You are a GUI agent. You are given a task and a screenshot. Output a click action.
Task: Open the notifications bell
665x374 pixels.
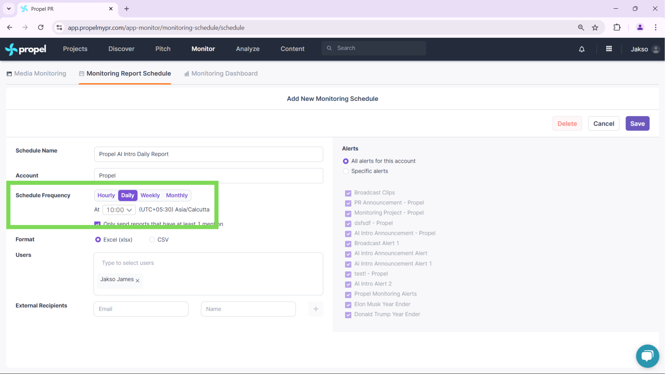click(582, 49)
